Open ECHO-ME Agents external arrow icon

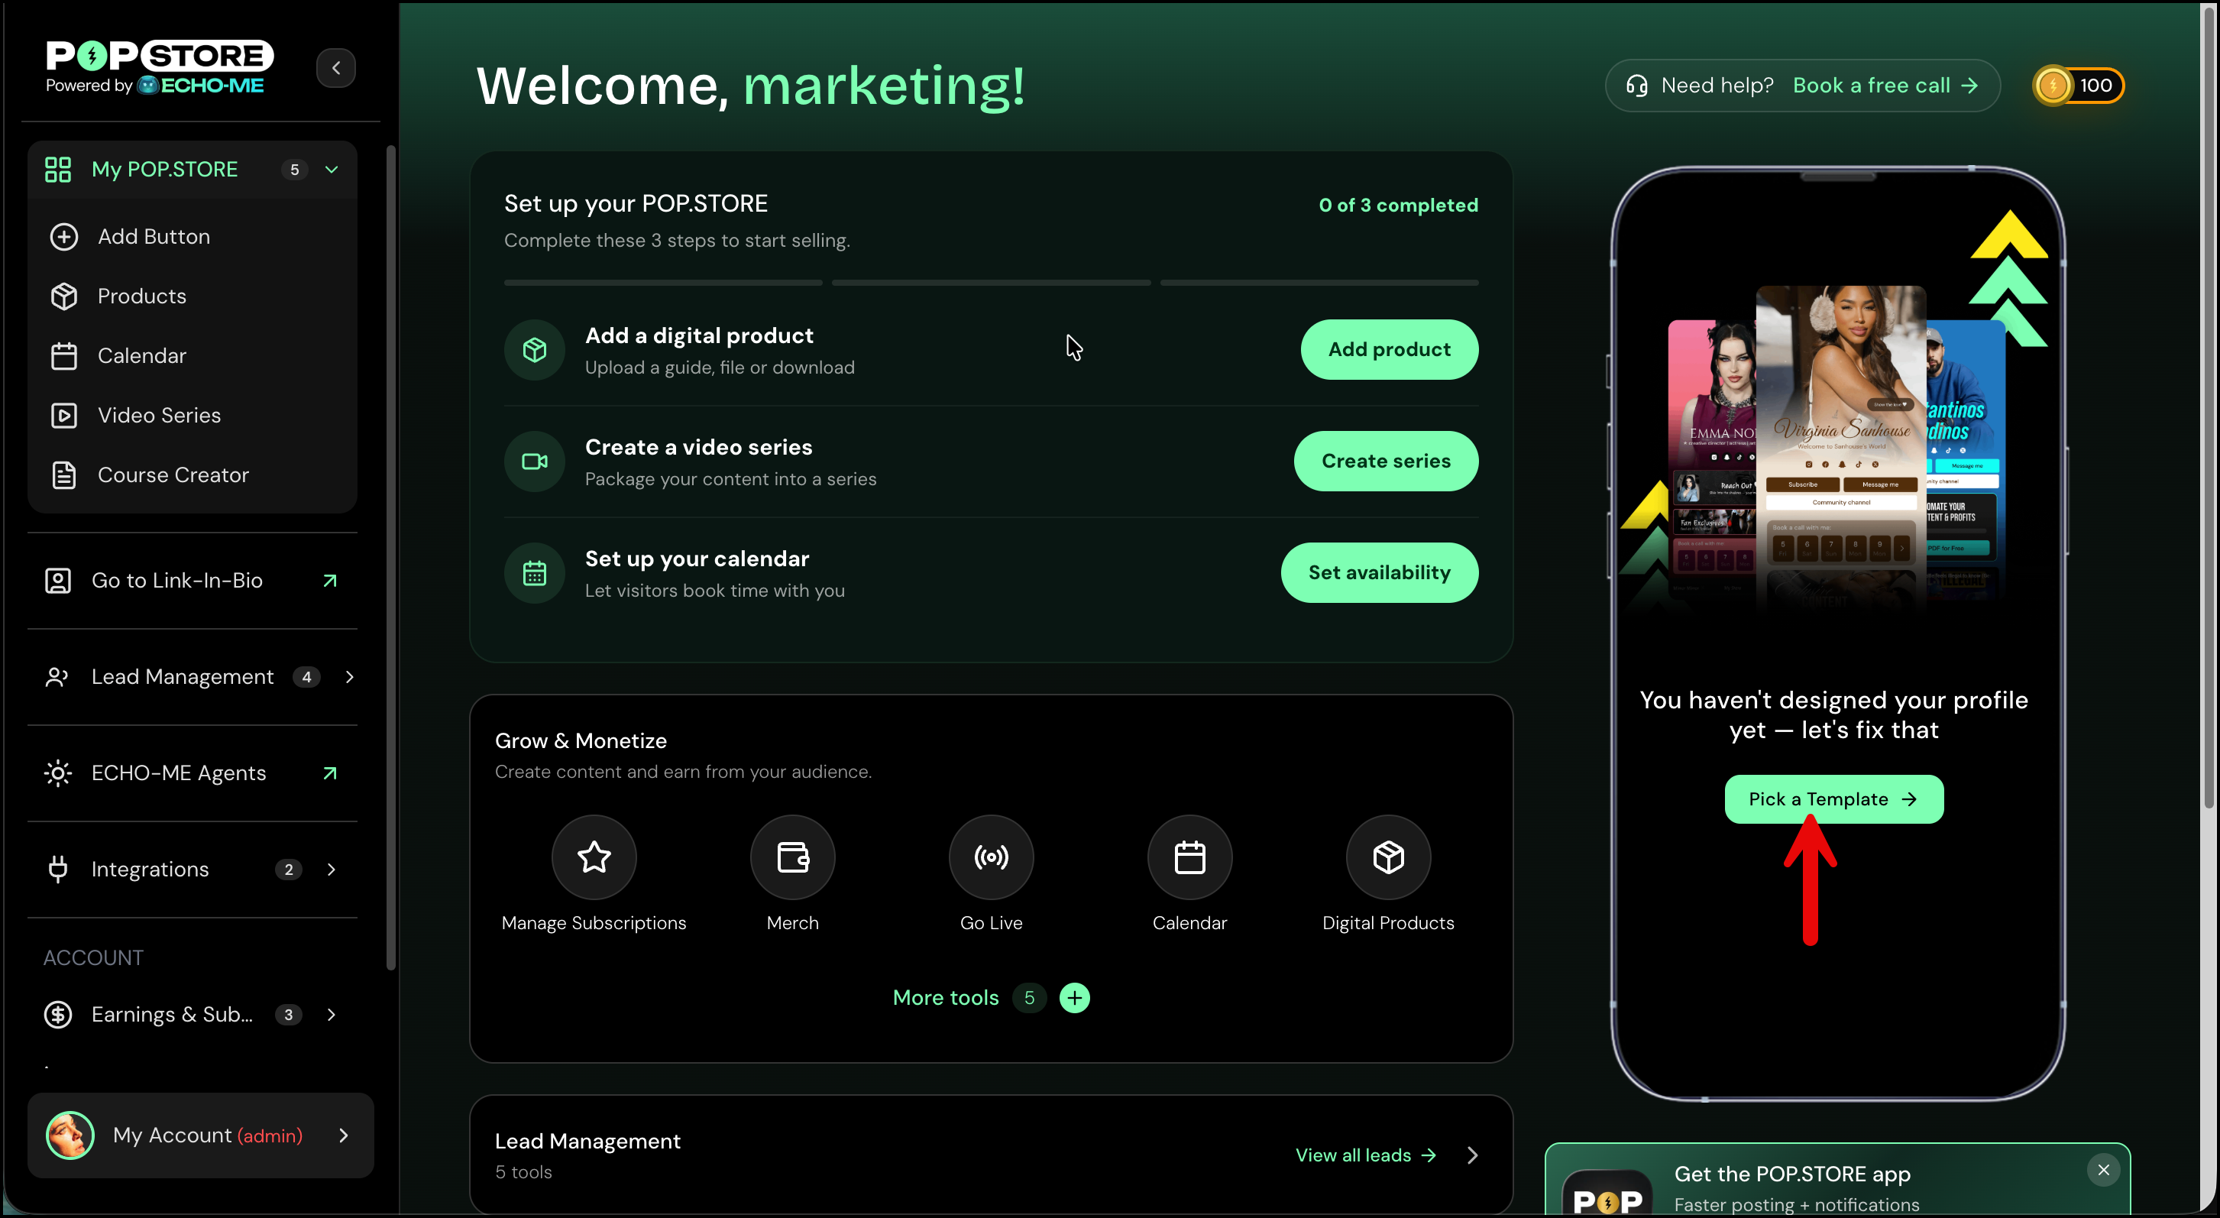click(x=330, y=773)
